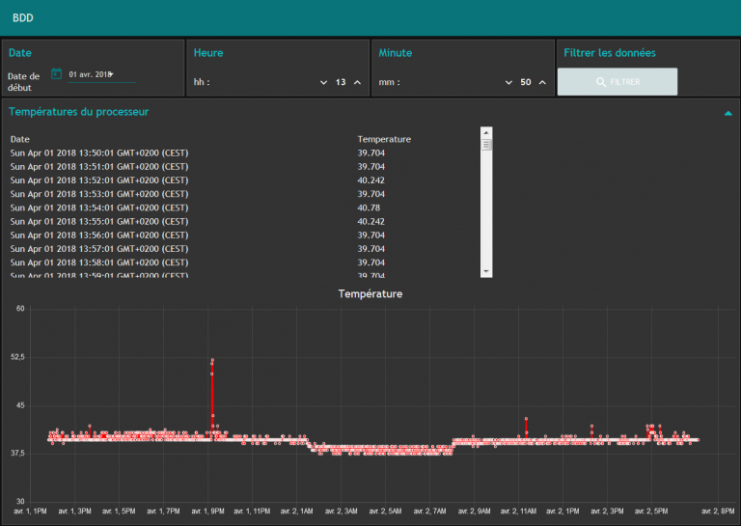Click the table scrollbar thumb
The image size is (741, 526).
(x=486, y=145)
